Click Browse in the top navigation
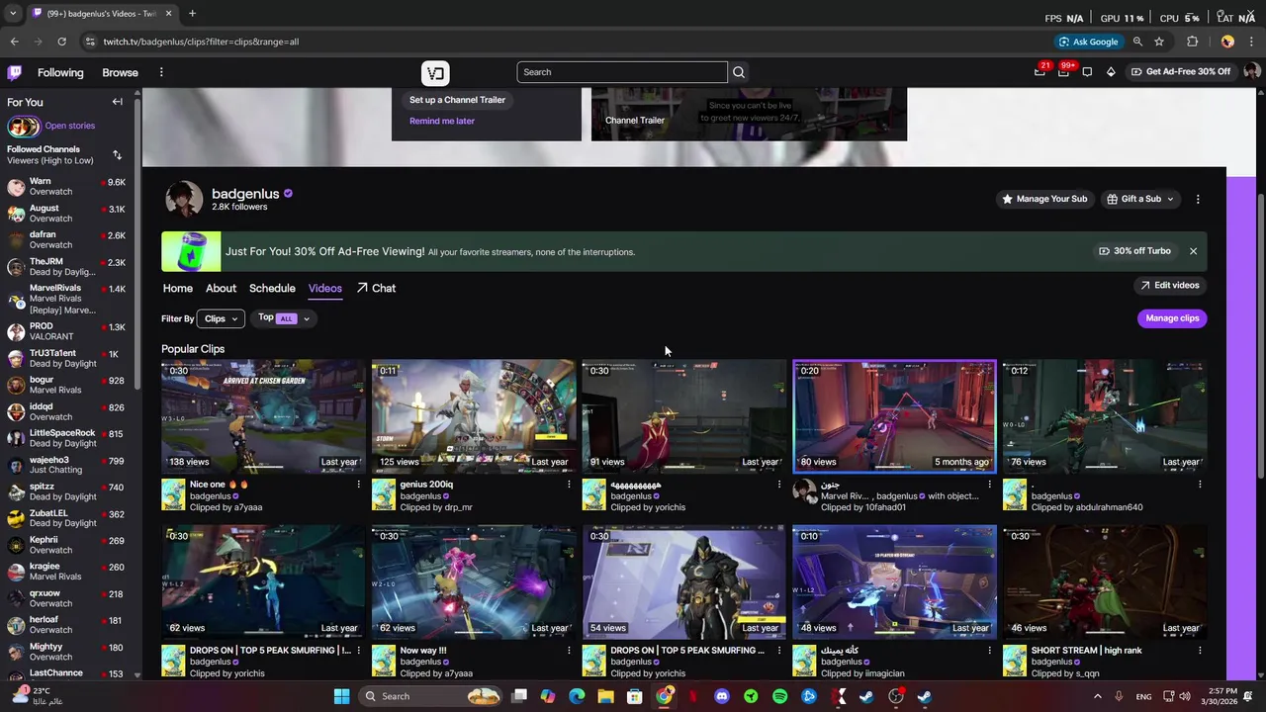 [120, 72]
